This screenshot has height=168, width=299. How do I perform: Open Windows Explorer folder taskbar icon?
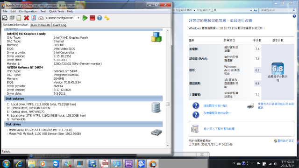pyautogui.click(x=31, y=164)
